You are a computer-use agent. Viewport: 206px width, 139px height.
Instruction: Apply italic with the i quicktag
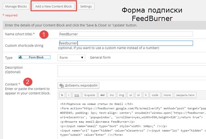[69, 95]
